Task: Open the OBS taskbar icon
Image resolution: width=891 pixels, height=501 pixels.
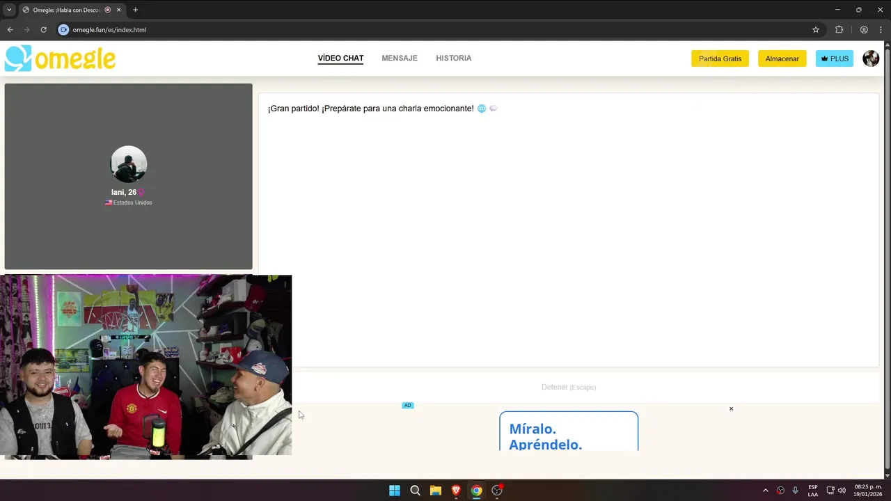Action: click(497, 491)
